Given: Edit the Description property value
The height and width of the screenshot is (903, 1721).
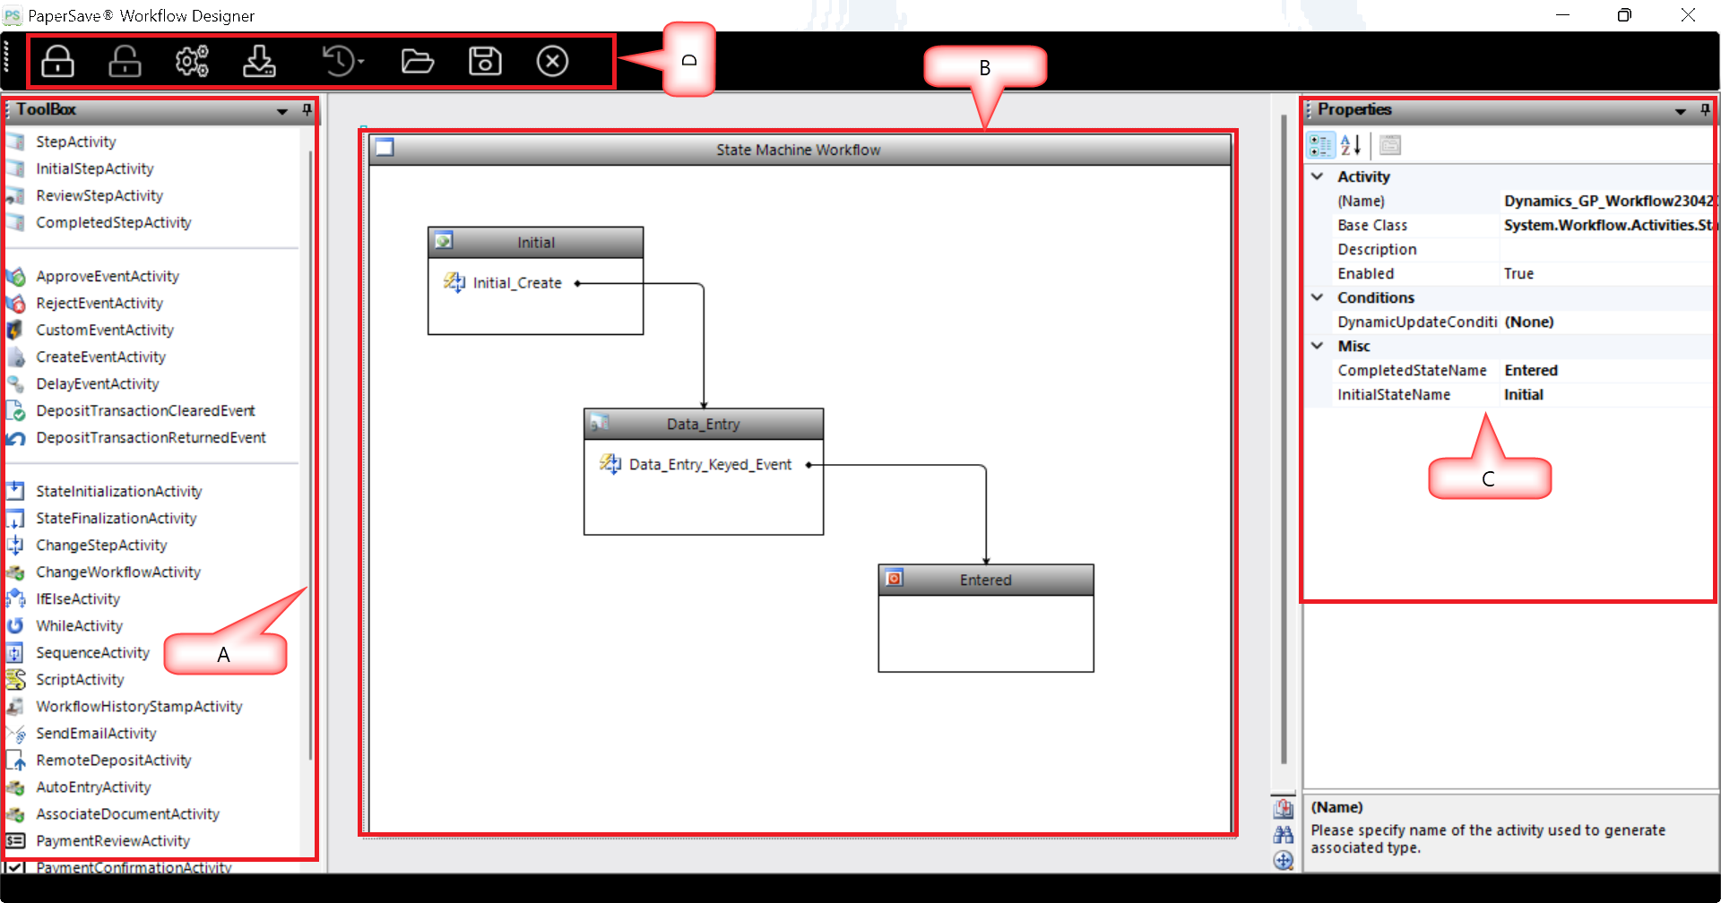Looking at the screenshot, I should 1604,249.
